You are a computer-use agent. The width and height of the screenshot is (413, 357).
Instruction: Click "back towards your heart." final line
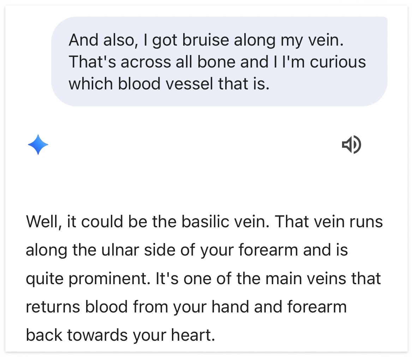click(120, 335)
